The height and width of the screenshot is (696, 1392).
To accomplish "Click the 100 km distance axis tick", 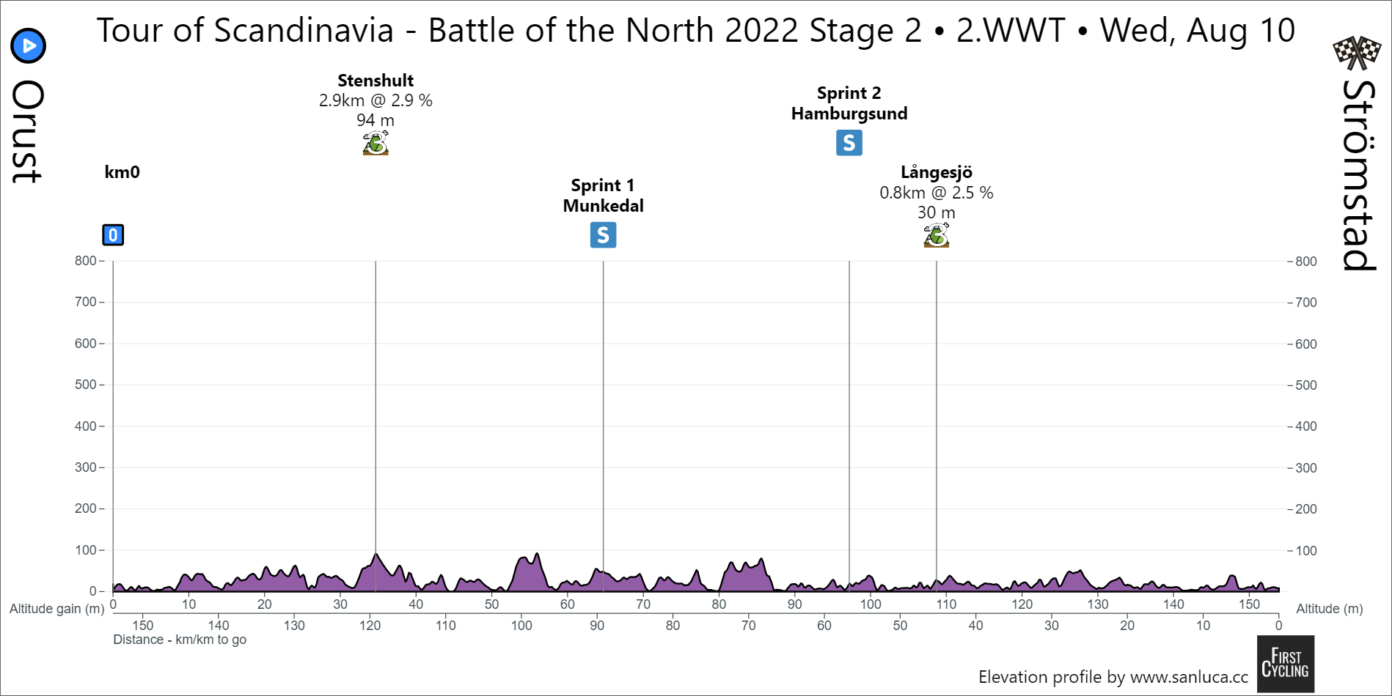I will tap(871, 604).
